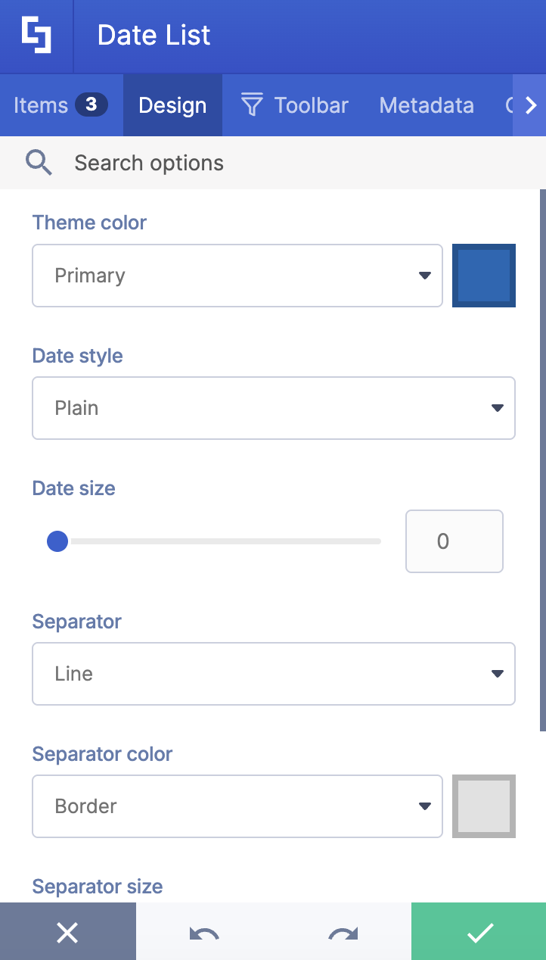The width and height of the screenshot is (546, 960).
Task: View the Items tab showing 3 items
Action: pos(60,105)
